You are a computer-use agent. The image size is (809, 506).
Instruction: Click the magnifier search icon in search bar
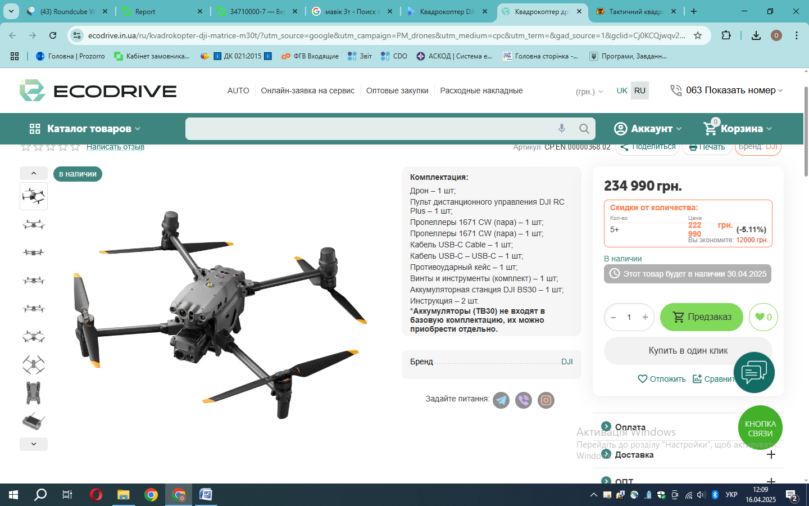tap(584, 129)
